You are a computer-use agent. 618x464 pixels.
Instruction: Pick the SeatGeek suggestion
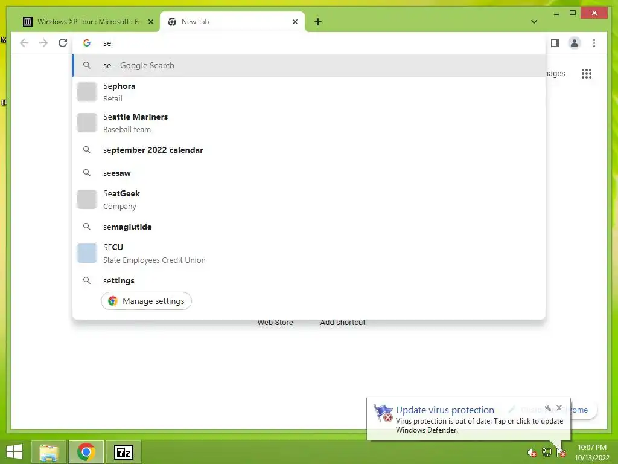pyautogui.click(x=310, y=199)
